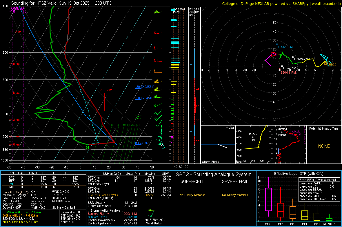Viewport: 342px width, 227px height.
Task: Click the 'Sfc-3km AGL LR = 0.7 C/km' line
Action: tap(22, 212)
